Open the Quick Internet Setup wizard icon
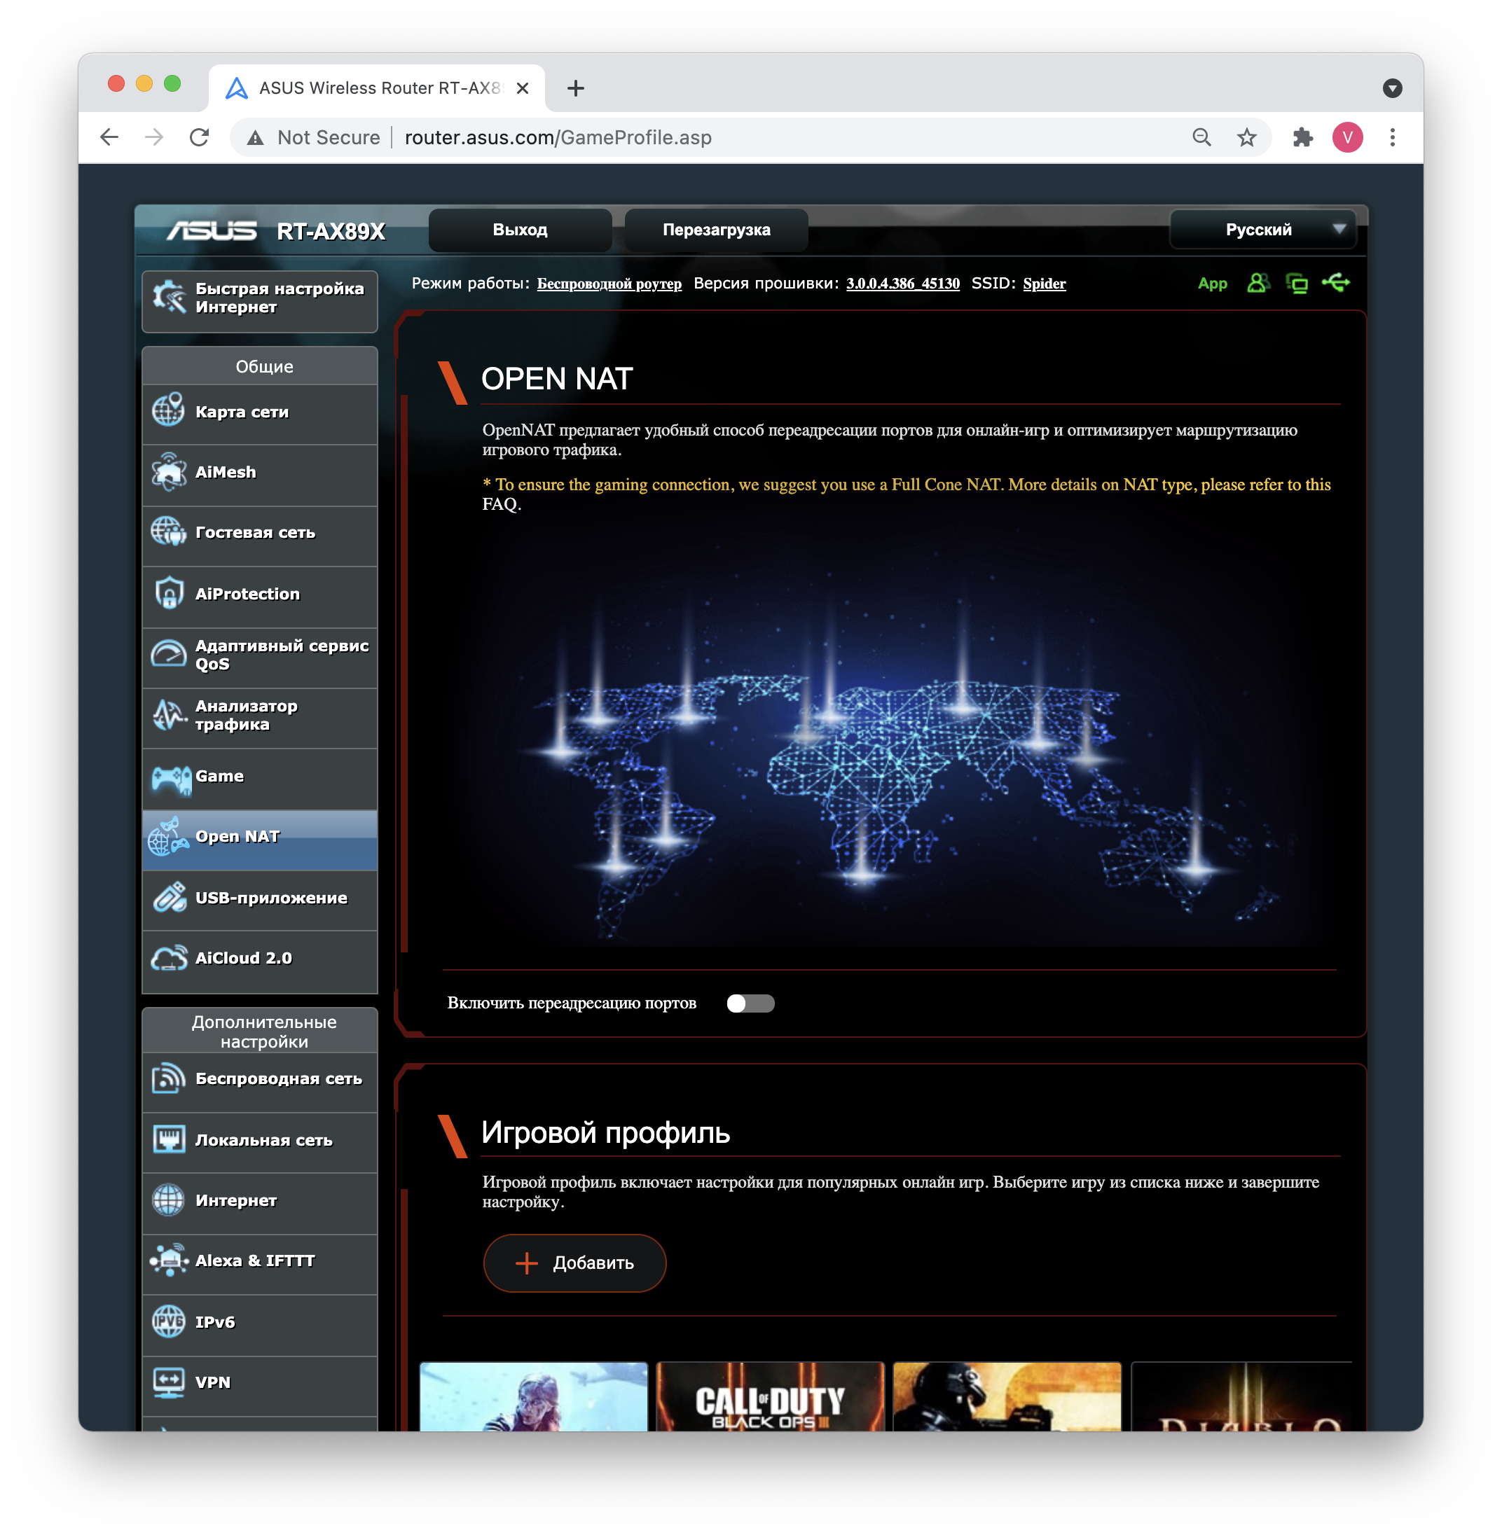This screenshot has width=1502, height=1535. (x=169, y=297)
